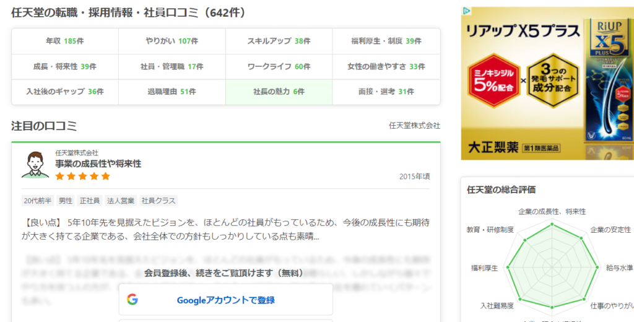Click the radar chart of ratings
Viewport: 634px width, 322px height.
(552, 268)
